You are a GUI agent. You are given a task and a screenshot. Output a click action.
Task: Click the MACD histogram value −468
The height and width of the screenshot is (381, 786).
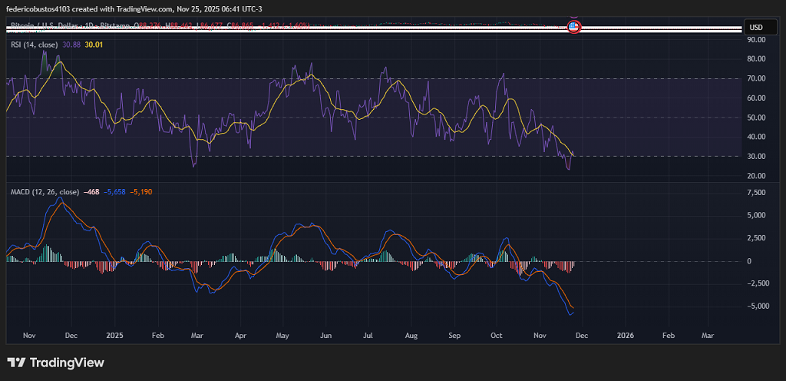(92, 192)
